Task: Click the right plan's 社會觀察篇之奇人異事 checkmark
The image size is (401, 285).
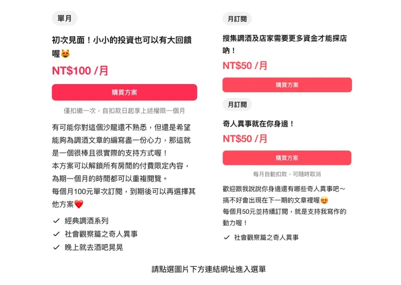Action: (x=227, y=237)
